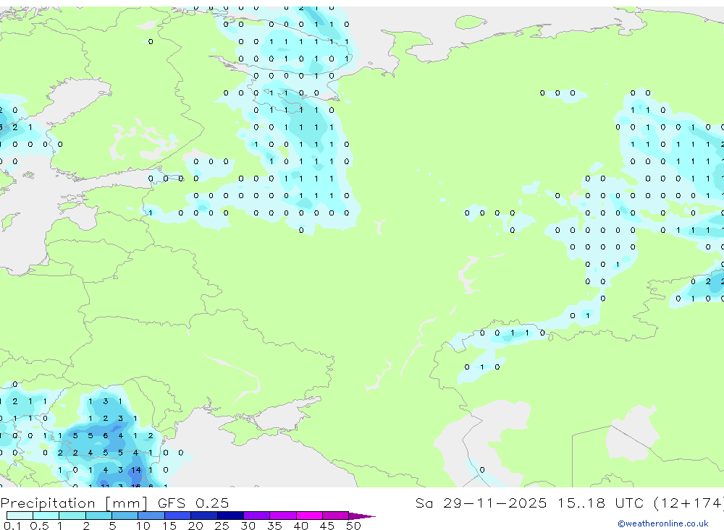Select the 25–30 mm legend color

point(230,516)
